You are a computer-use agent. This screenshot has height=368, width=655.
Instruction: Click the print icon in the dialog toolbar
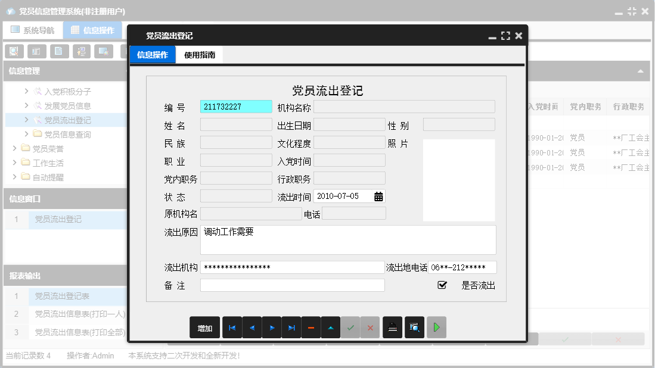(392, 327)
